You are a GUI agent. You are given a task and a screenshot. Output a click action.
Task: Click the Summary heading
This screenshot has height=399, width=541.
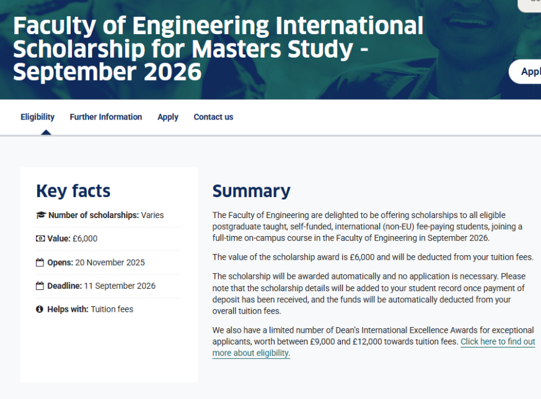(x=251, y=191)
